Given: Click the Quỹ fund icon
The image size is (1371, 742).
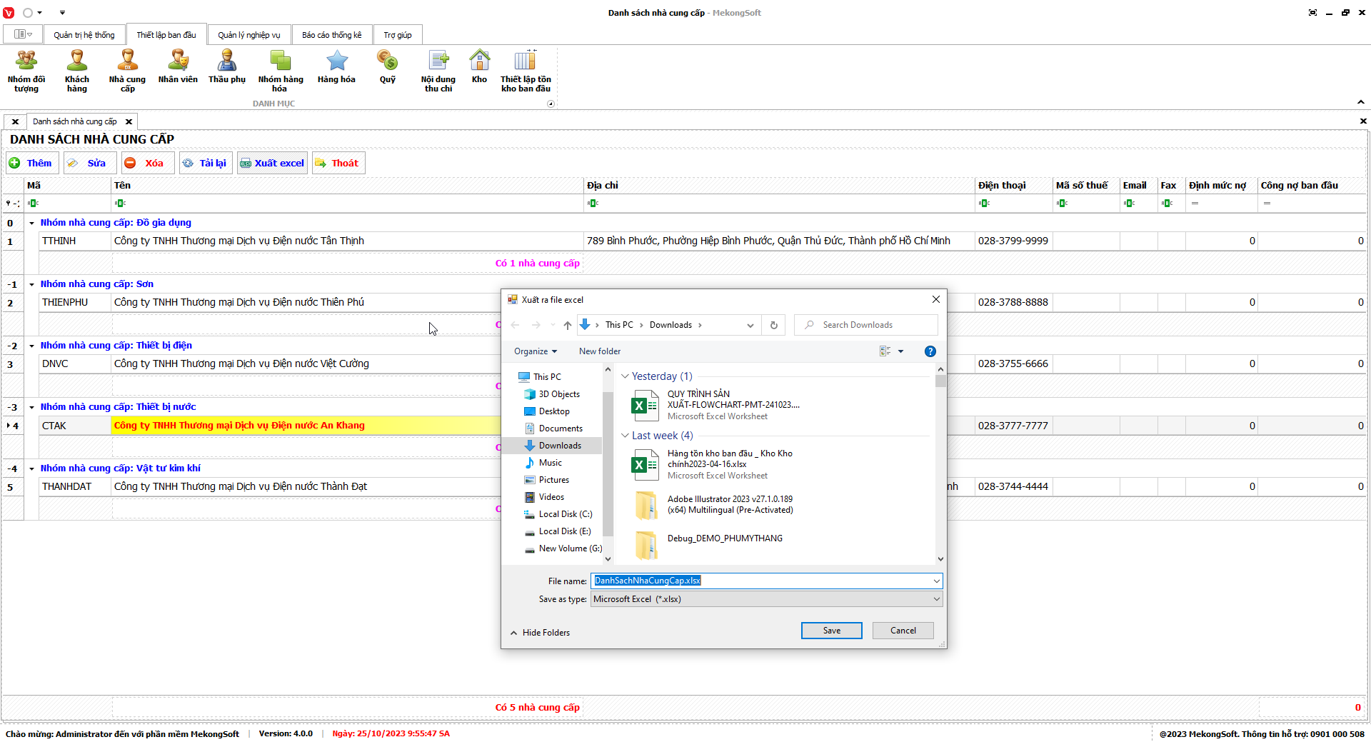Looking at the screenshot, I should point(387,68).
